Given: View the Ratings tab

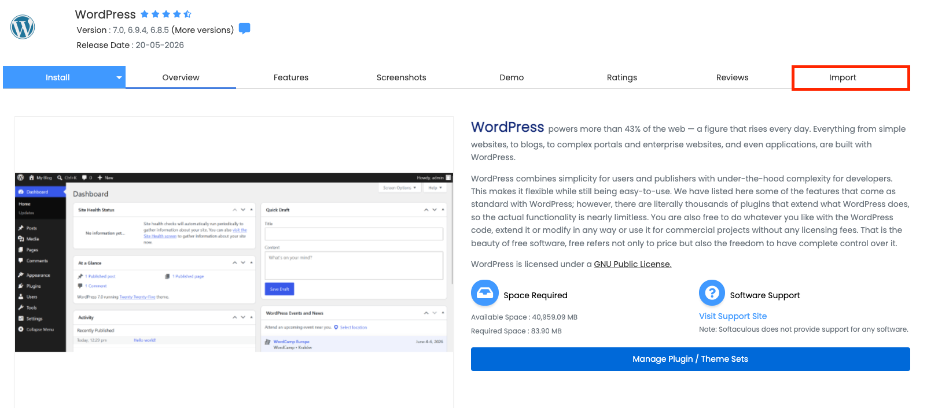Looking at the screenshot, I should [x=622, y=77].
